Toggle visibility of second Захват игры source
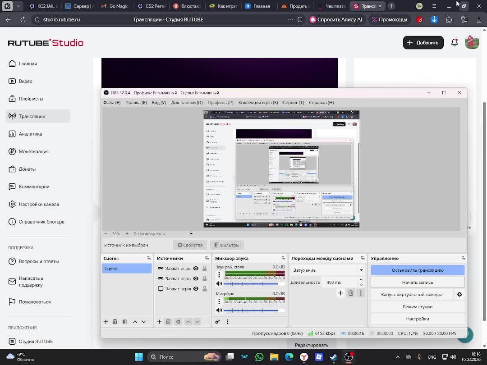Image resolution: width=487 pixels, height=365 pixels. 196,279
